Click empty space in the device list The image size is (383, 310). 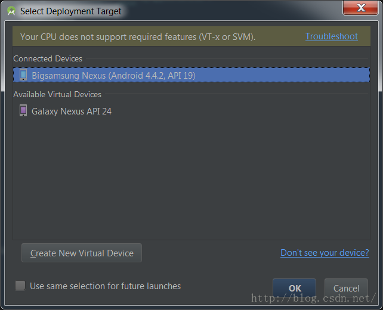191,178
